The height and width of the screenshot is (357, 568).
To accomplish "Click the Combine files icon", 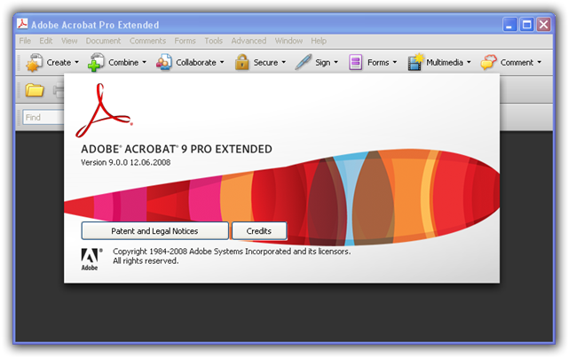I will click(x=96, y=62).
